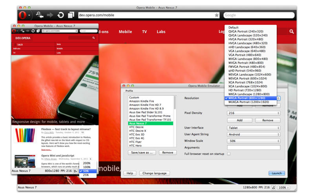
Task: Select HTC Desire X in profile list
Action: click(x=137, y=131)
